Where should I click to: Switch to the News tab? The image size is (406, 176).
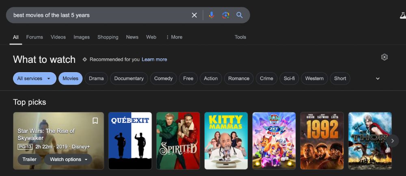[132, 37]
